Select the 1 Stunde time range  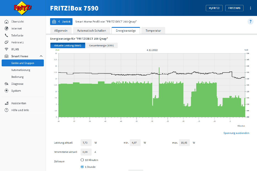(x=82, y=167)
